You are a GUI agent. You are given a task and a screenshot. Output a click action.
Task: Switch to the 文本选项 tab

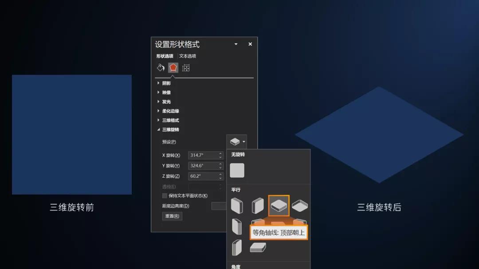tap(187, 56)
